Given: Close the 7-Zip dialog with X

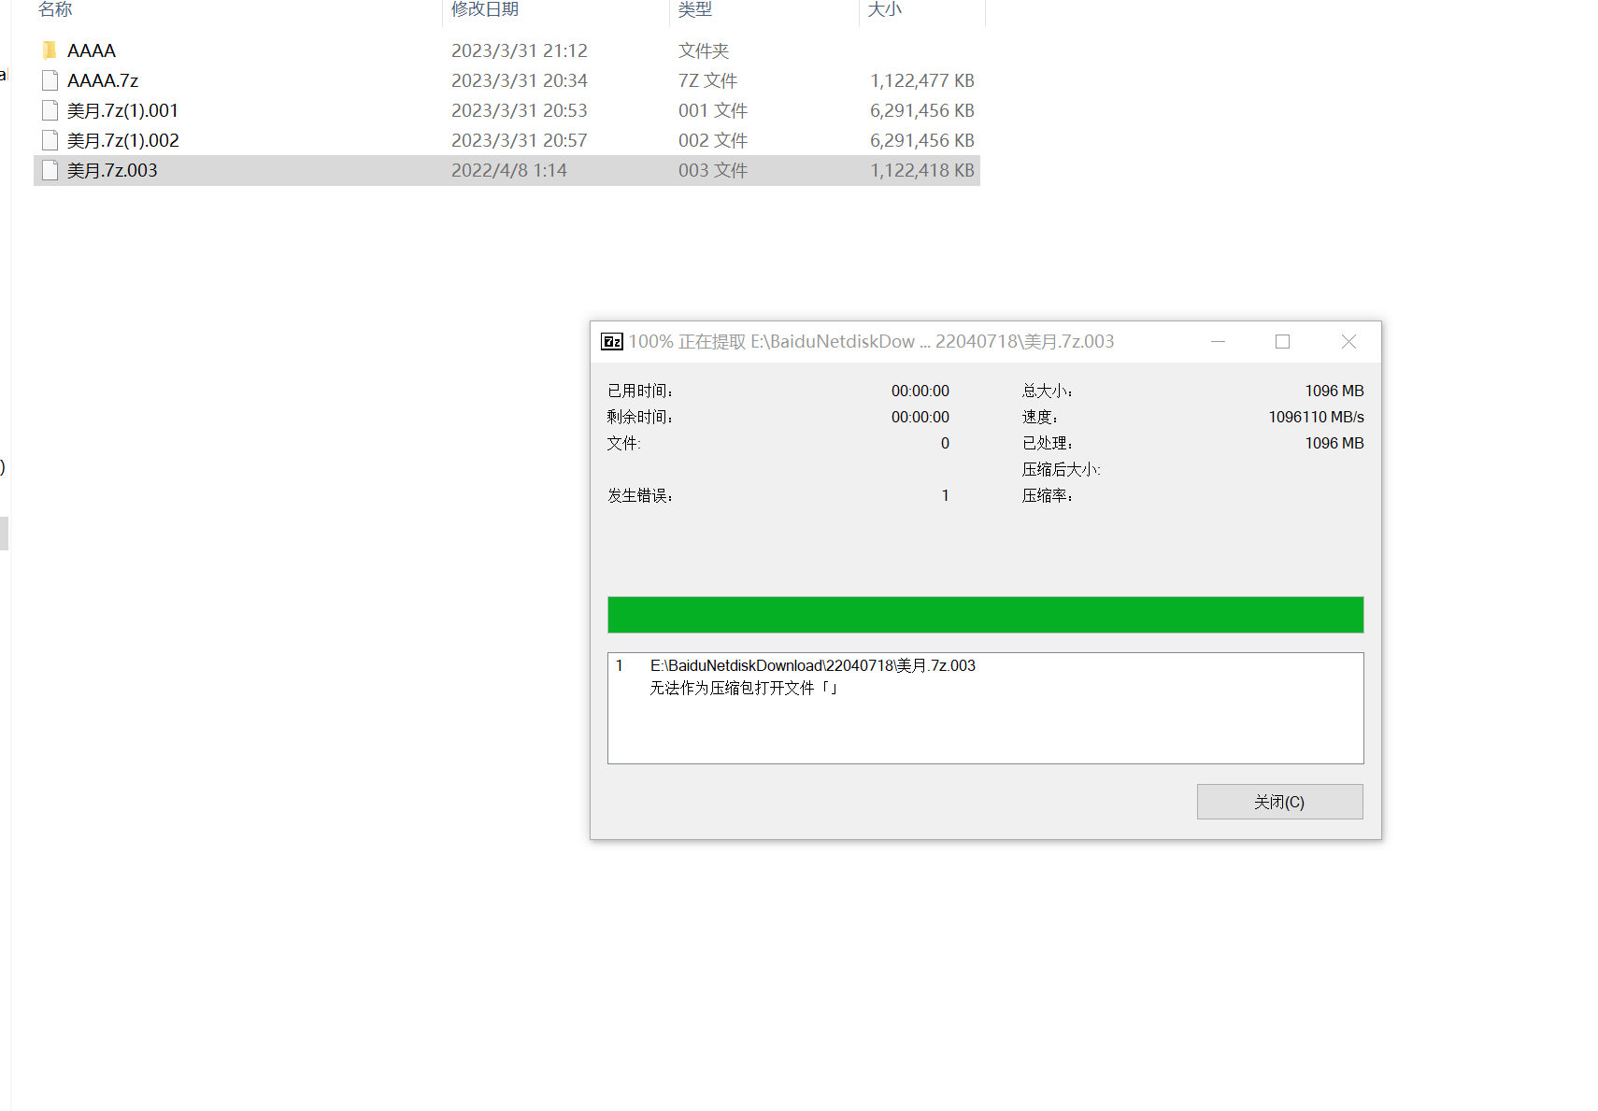Looking at the screenshot, I should point(1348,342).
